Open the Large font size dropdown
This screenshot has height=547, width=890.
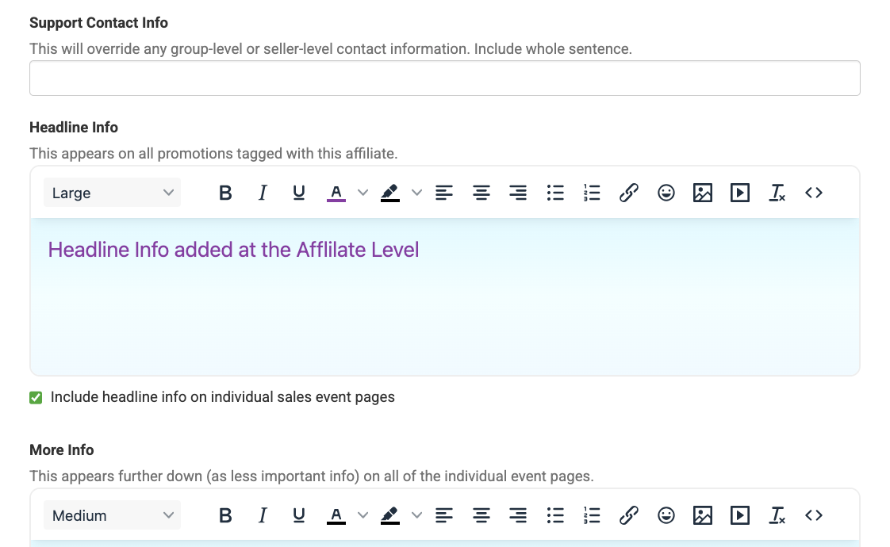tap(112, 193)
